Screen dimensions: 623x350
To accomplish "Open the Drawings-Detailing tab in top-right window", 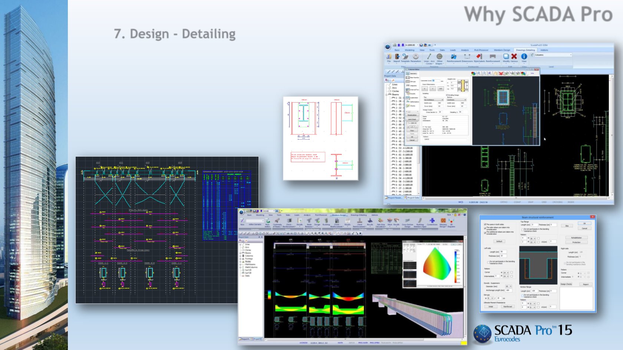I will (x=525, y=50).
